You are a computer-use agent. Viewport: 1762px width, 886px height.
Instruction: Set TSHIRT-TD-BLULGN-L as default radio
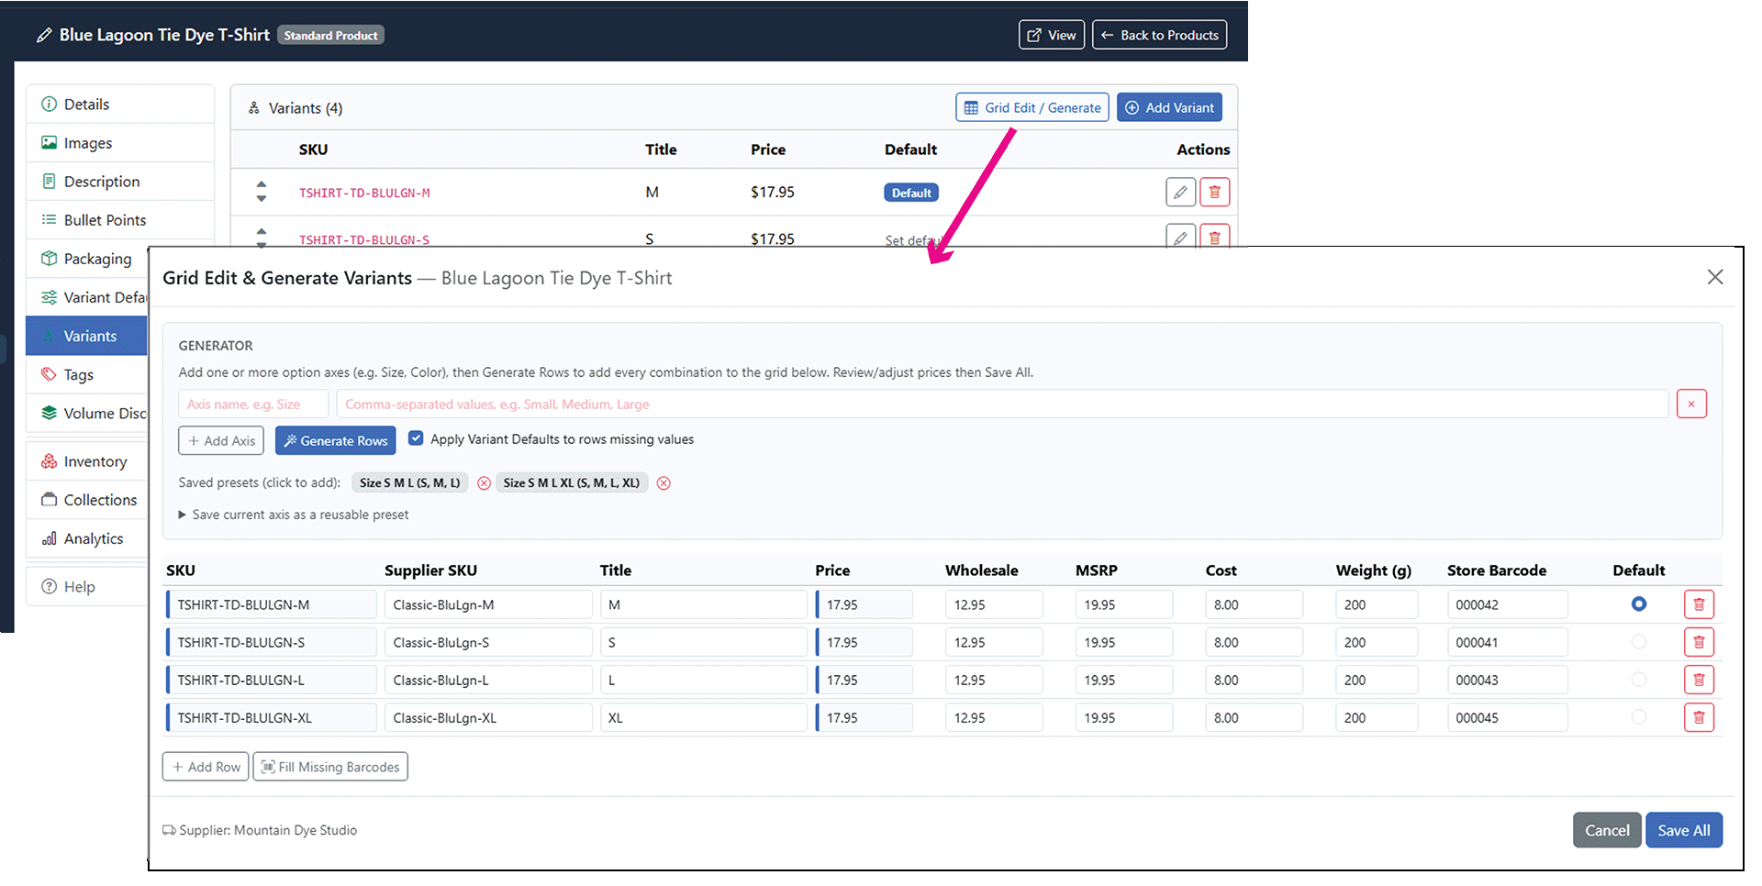tap(1639, 680)
